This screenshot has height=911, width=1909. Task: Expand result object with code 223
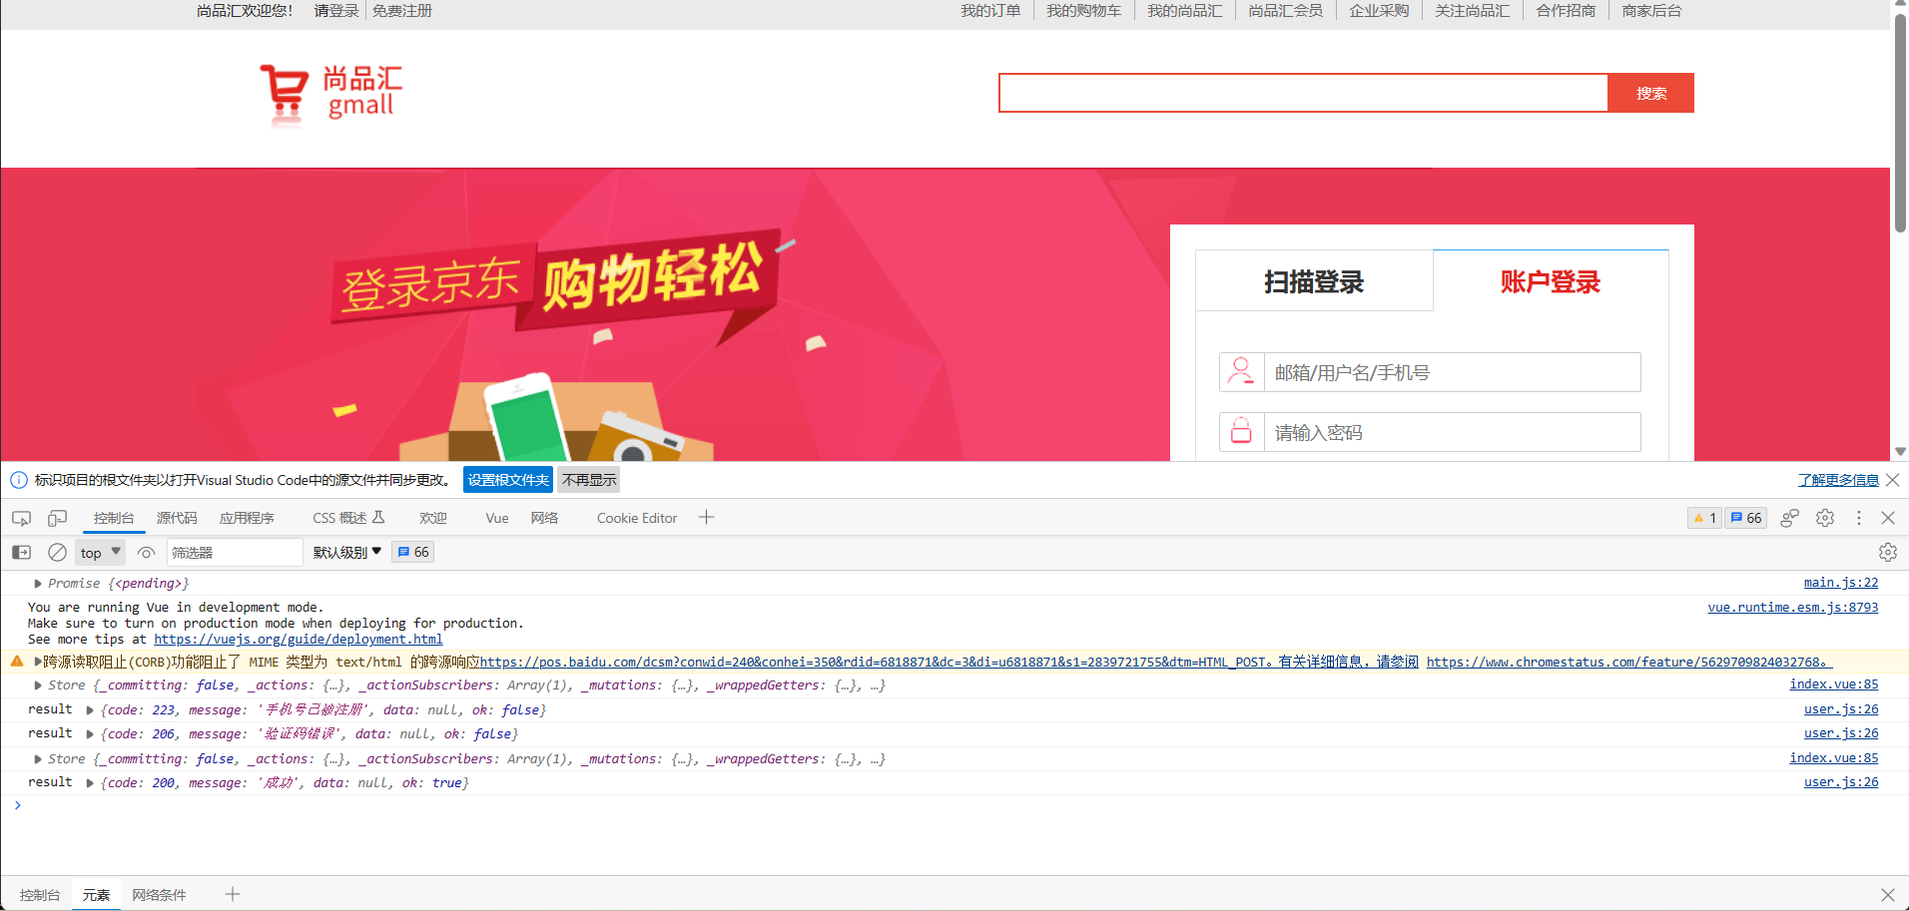[x=90, y=710]
